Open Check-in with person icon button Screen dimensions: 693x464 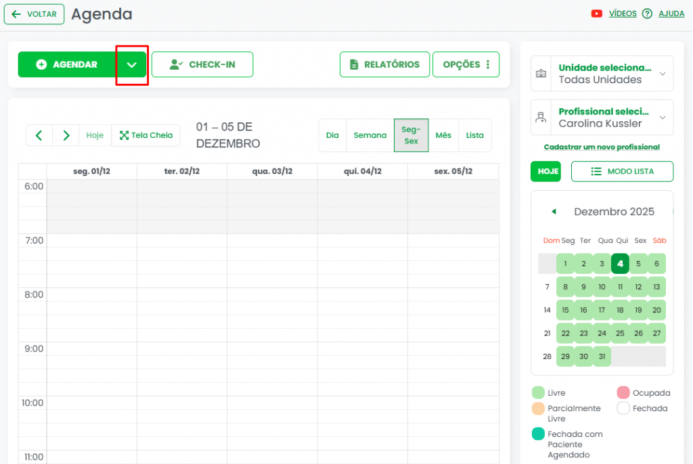[202, 64]
